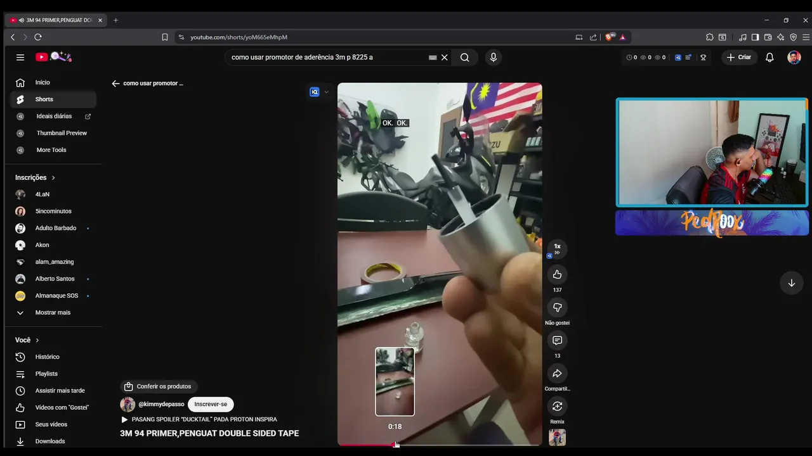Open Brave Leo AI sparkle icon
Viewport: 812px width, 456px height.
coord(780,37)
